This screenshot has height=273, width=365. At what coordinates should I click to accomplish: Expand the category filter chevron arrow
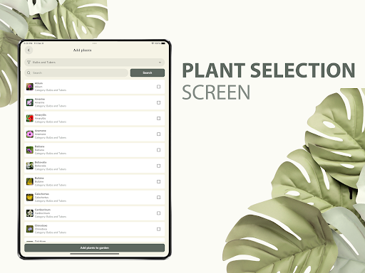pyautogui.click(x=160, y=63)
